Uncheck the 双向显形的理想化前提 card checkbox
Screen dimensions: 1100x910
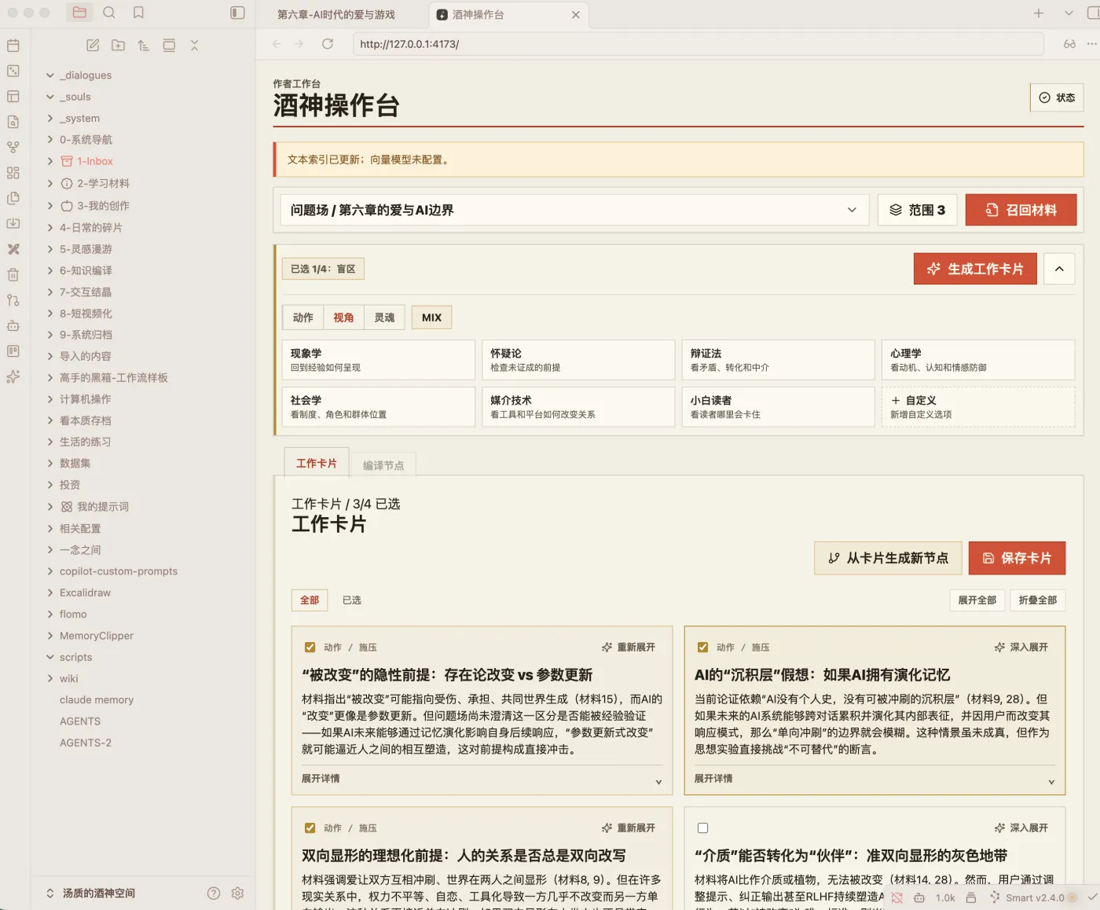[310, 828]
